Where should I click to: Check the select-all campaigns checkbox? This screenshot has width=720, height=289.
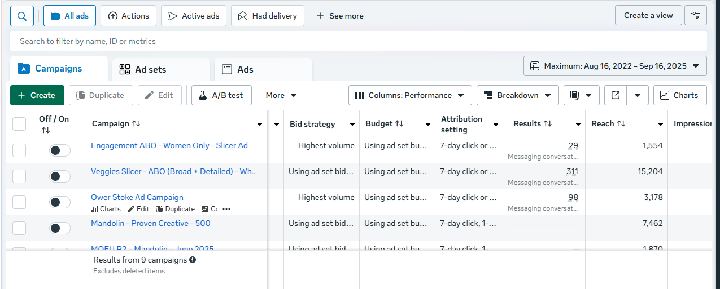click(19, 124)
